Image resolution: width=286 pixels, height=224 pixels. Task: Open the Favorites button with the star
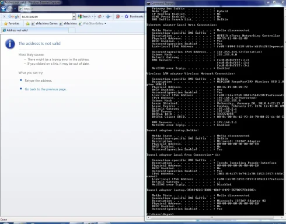12,23
